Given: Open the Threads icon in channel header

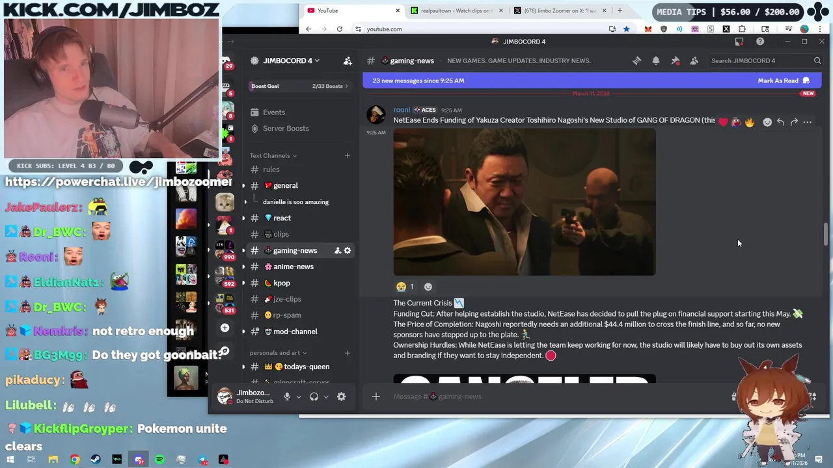Looking at the screenshot, I should point(636,60).
